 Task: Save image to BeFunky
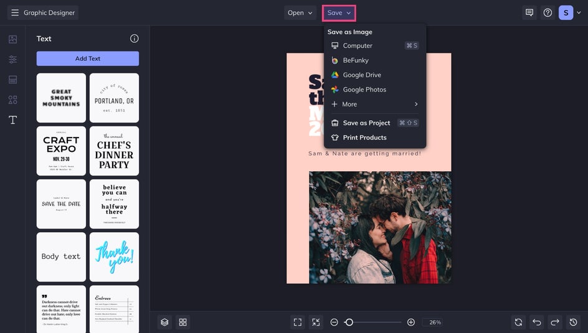tap(375, 60)
